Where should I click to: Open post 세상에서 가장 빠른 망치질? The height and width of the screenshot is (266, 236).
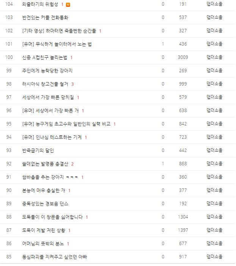48,97
